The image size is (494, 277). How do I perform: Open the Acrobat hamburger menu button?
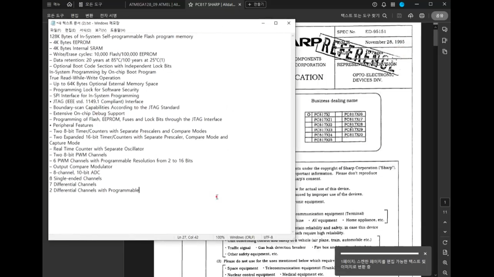coord(53,4)
